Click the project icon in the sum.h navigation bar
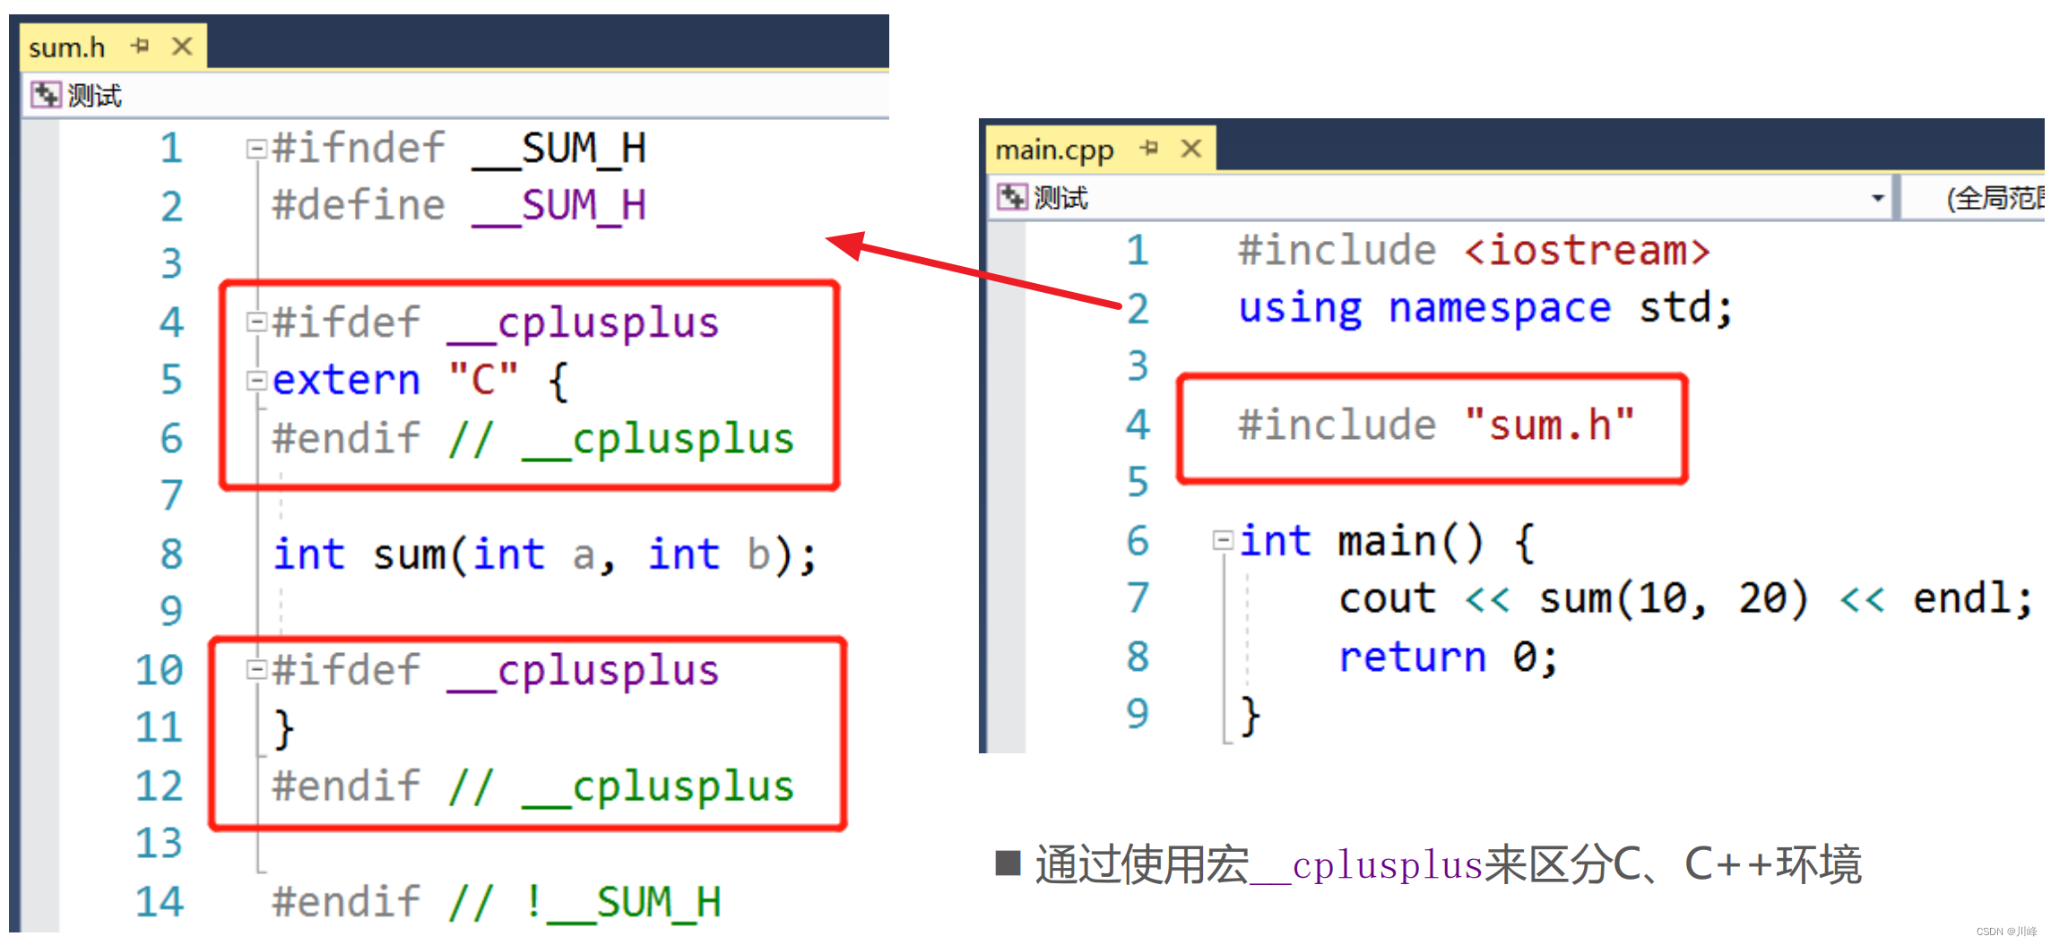 coord(46,94)
